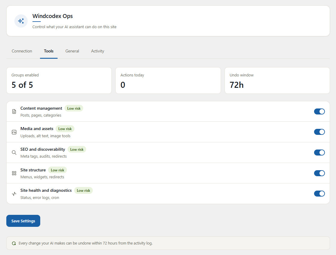Open the Activity tab

point(98,51)
